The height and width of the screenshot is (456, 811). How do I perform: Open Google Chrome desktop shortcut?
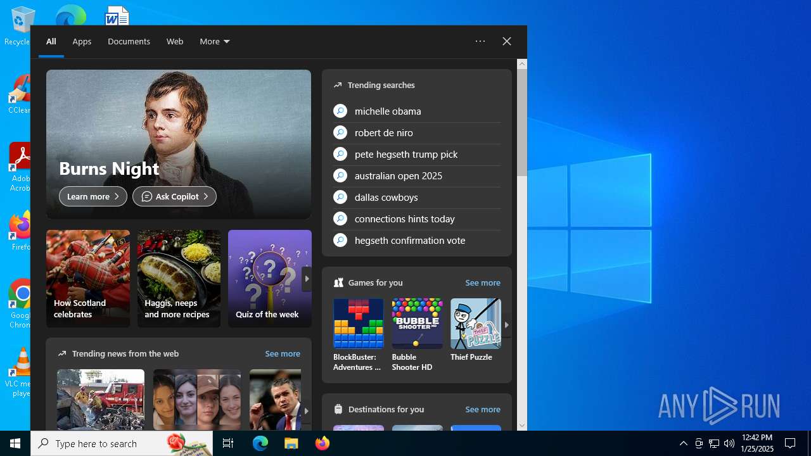click(20, 304)
